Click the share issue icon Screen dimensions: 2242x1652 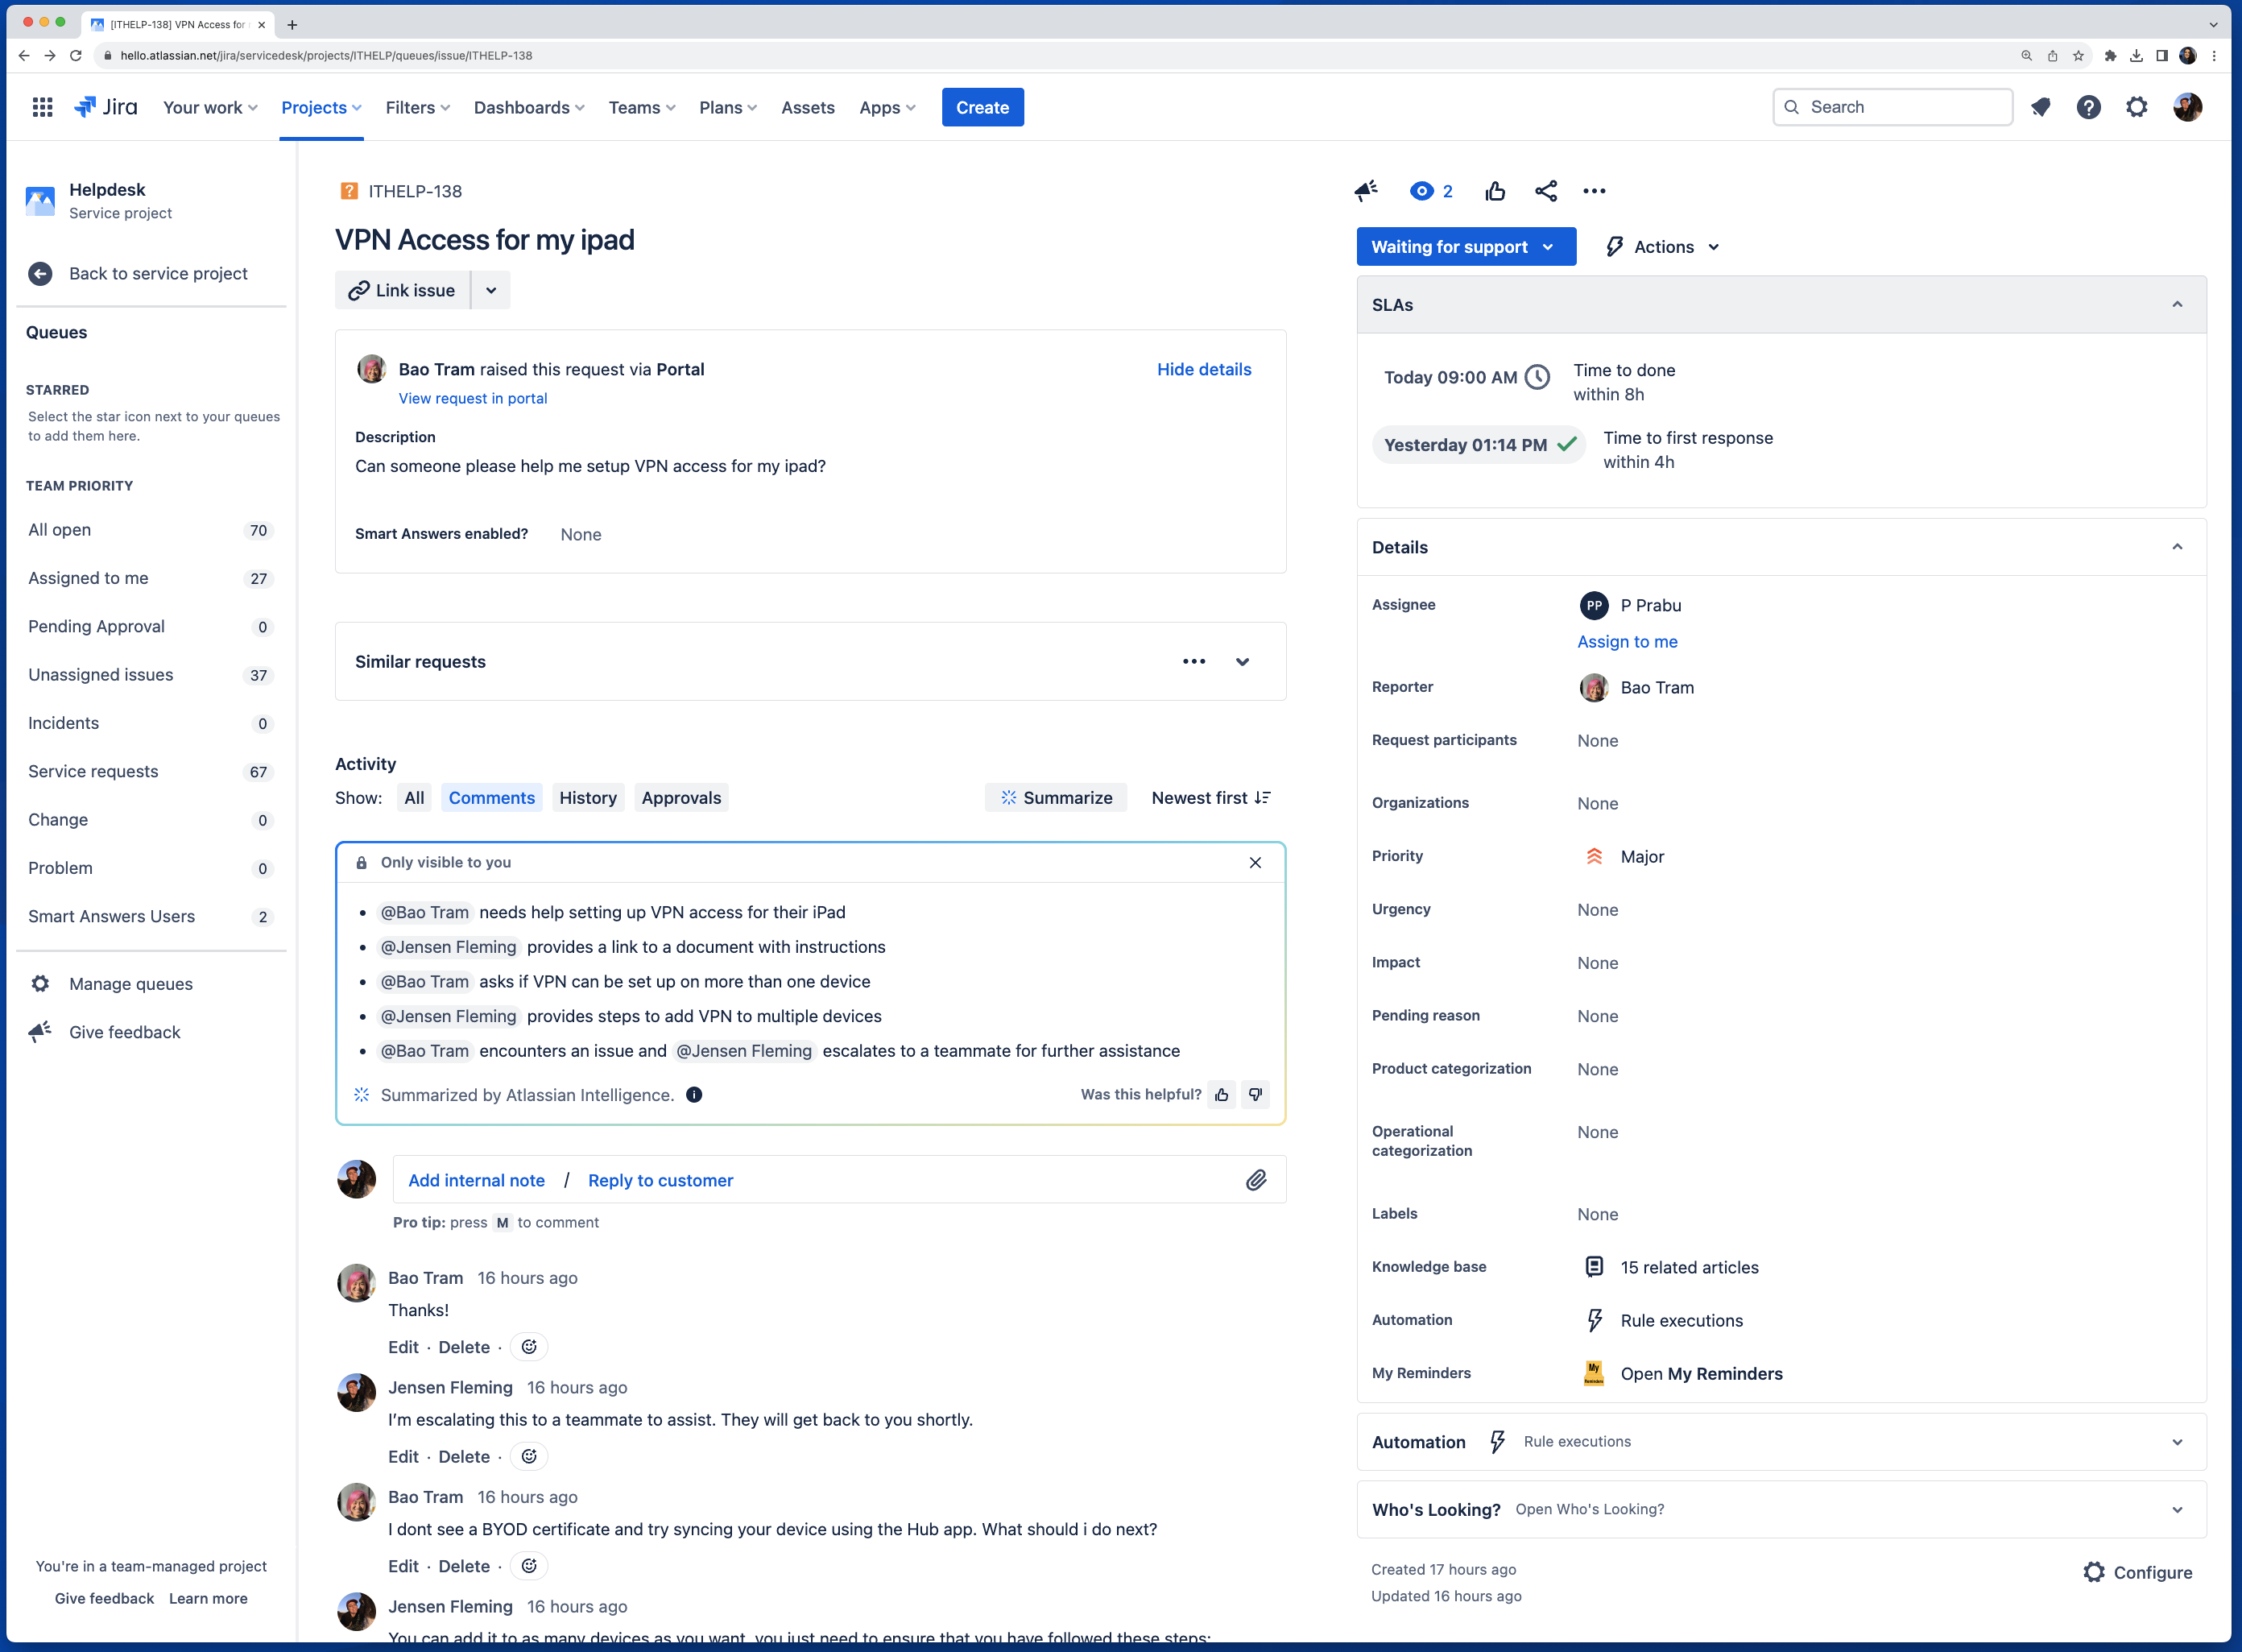pyautogui.click(x=1545, y=191)
